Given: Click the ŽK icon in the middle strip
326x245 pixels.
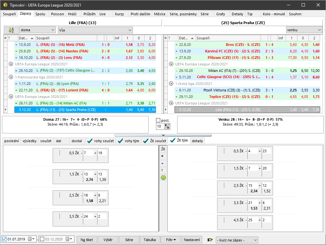Looking at the screenshot, I should click(x=163, y=149).
